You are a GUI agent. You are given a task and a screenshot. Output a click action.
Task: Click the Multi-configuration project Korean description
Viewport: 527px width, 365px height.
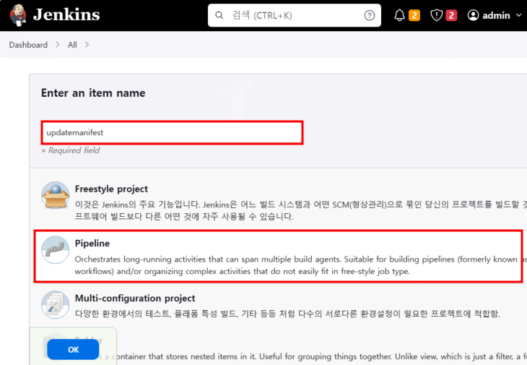pos(287,314)
